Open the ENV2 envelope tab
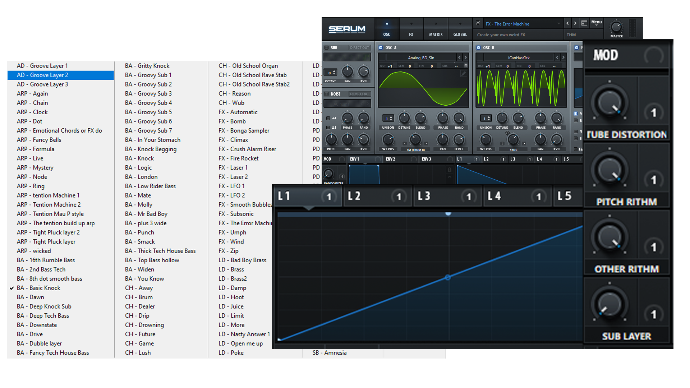 click(401, 159)
